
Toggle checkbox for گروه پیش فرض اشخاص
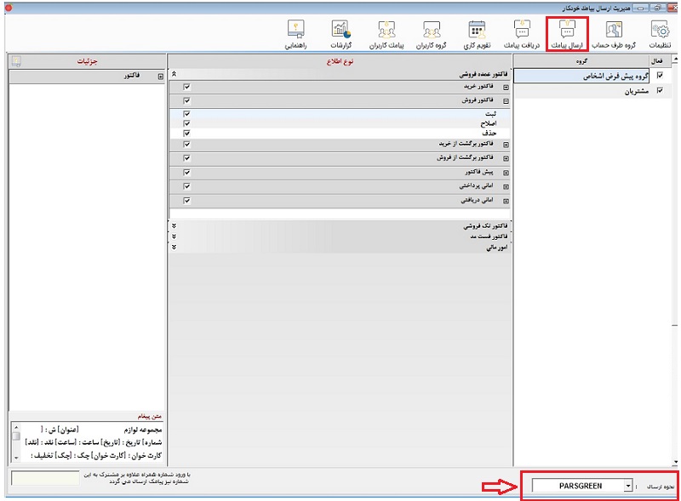(660, 76)
